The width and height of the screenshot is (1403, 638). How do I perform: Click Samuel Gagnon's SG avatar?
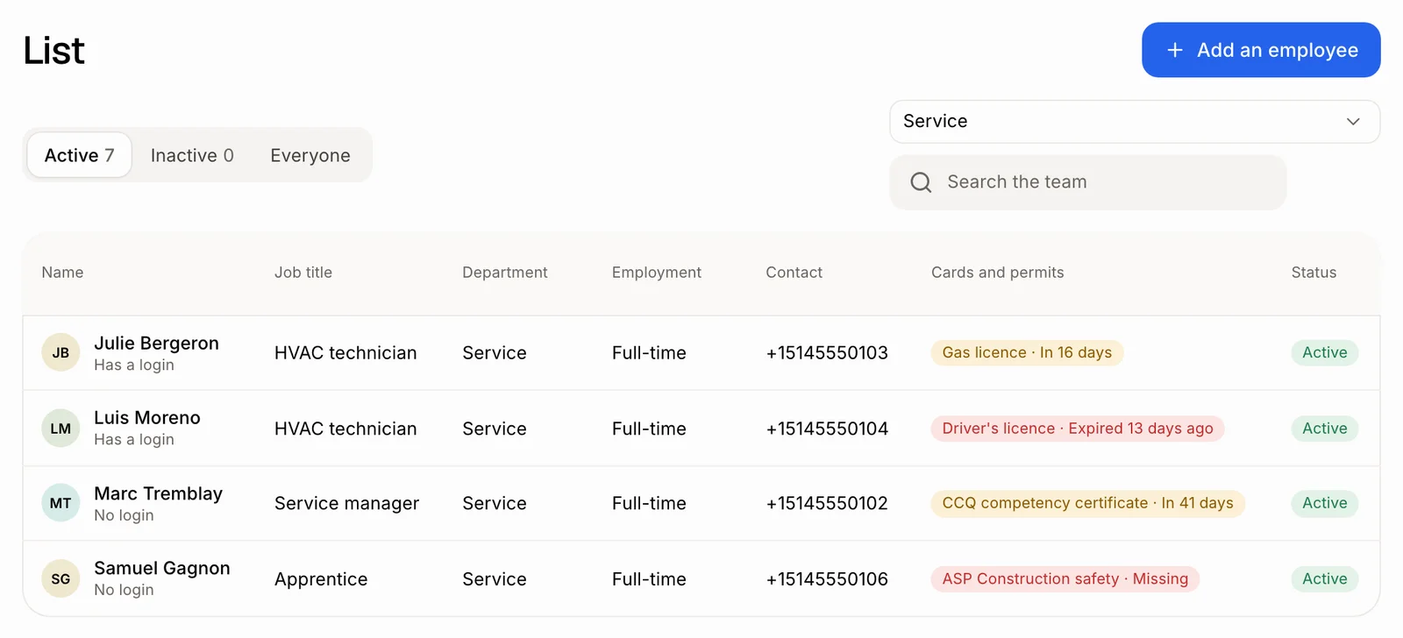coord(61,579)
